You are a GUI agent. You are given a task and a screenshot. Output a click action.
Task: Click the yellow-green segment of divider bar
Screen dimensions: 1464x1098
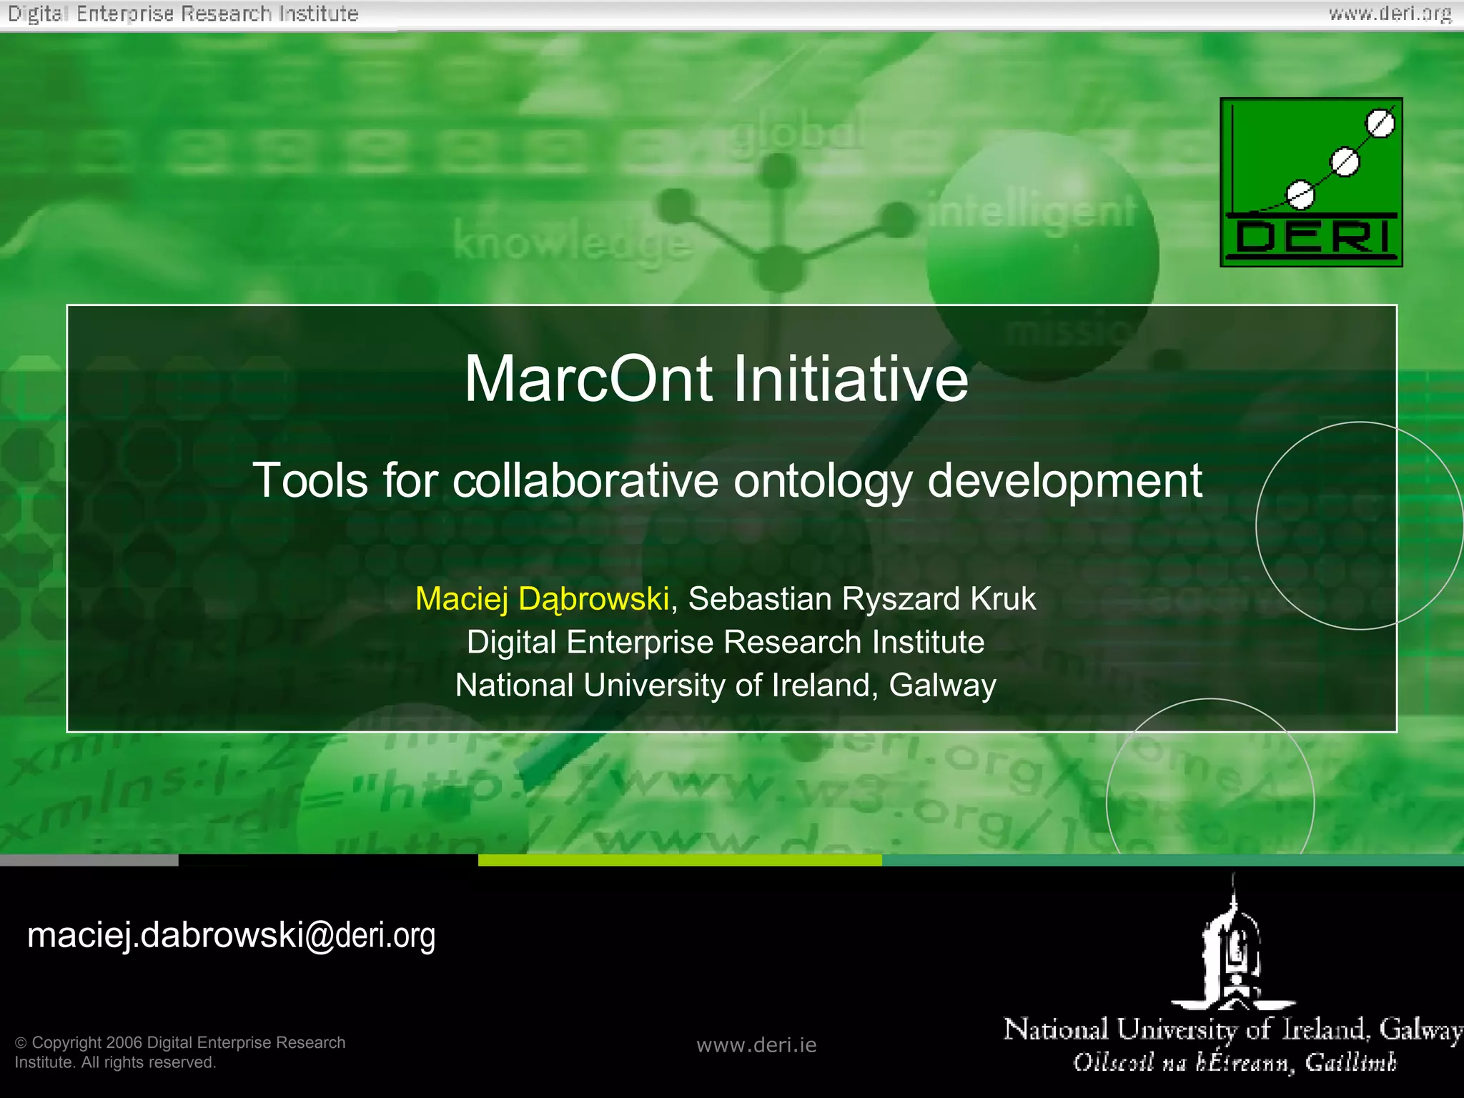679,860
